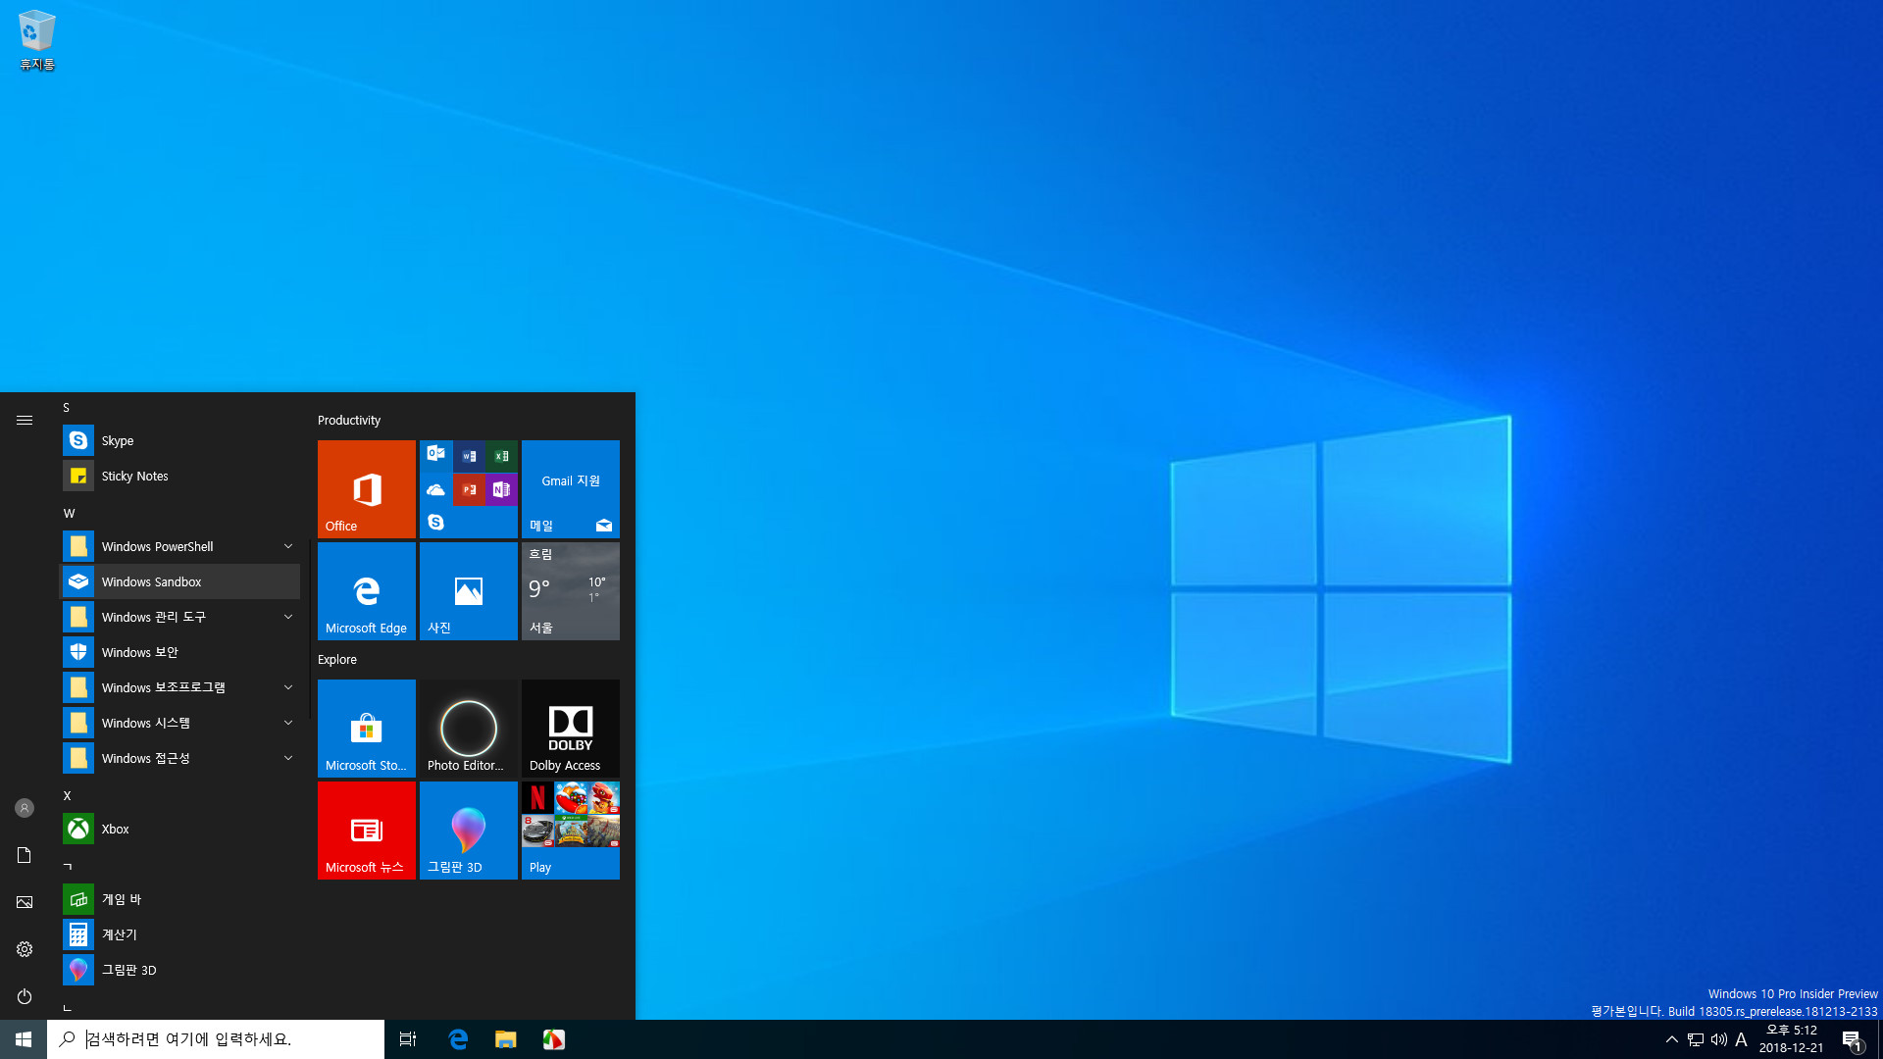Open the Dolby Access tile
This screenshot has height=1059, width=1883.
tap(571, 729)
